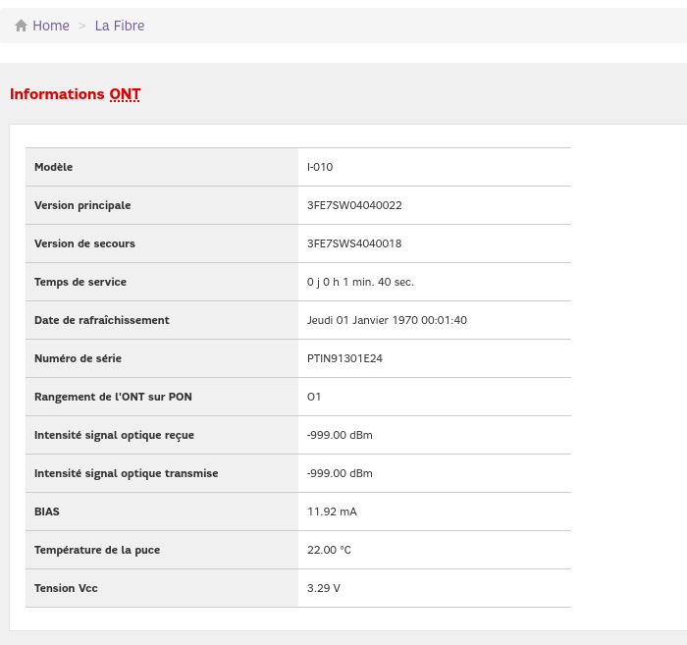Open the Home breadcrumb link
Screen dimensions: 687x645
tap(51, 26)
